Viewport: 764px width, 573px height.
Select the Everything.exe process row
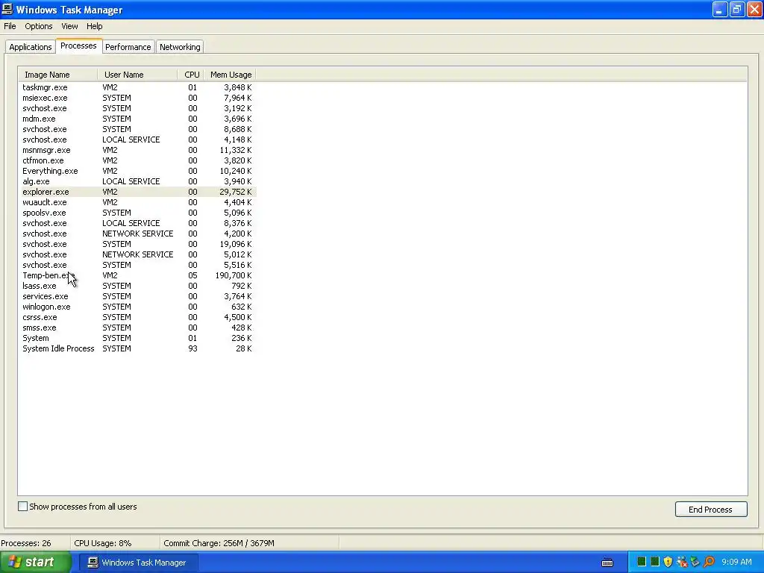137,171
